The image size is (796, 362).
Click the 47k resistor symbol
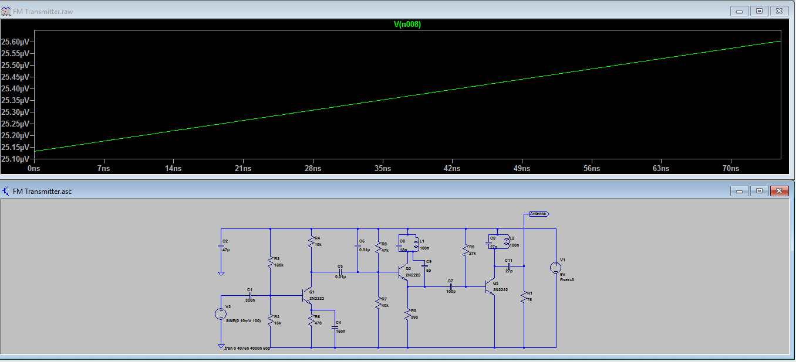379,247
